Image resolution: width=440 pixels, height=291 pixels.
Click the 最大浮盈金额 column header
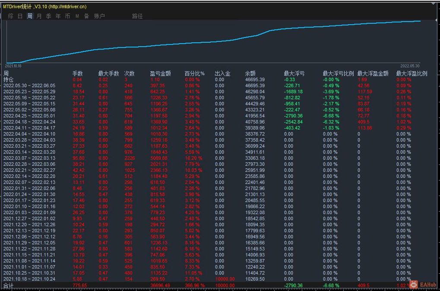point(373,73)
